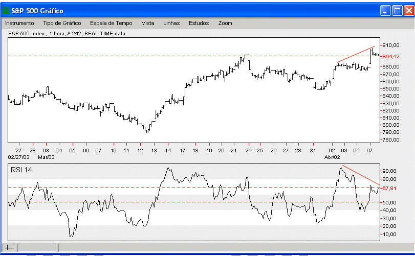Screen dimensions: 415x256
Task: Click the green S&P 500 Gráfico title icon
Action: pos(6,11)
